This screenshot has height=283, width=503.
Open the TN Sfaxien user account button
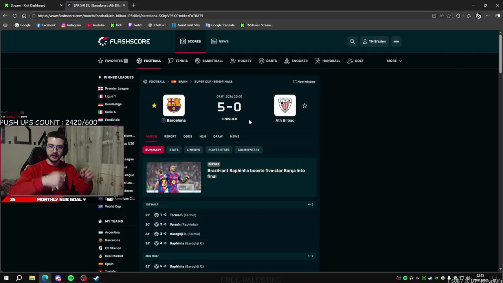tap(374, 41)
